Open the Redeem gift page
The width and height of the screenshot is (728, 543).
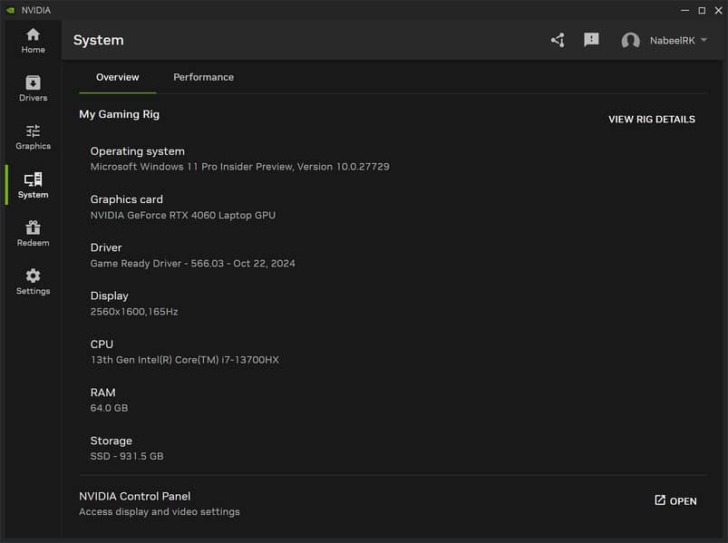tap(33, 233)
